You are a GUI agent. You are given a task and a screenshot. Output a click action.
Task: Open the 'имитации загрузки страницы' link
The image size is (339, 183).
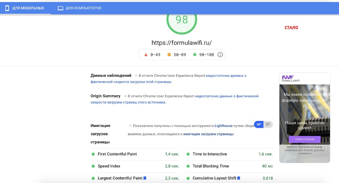pos(208,134)
